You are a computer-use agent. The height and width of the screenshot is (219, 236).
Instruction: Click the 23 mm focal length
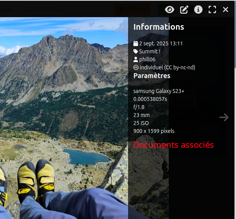141,115
